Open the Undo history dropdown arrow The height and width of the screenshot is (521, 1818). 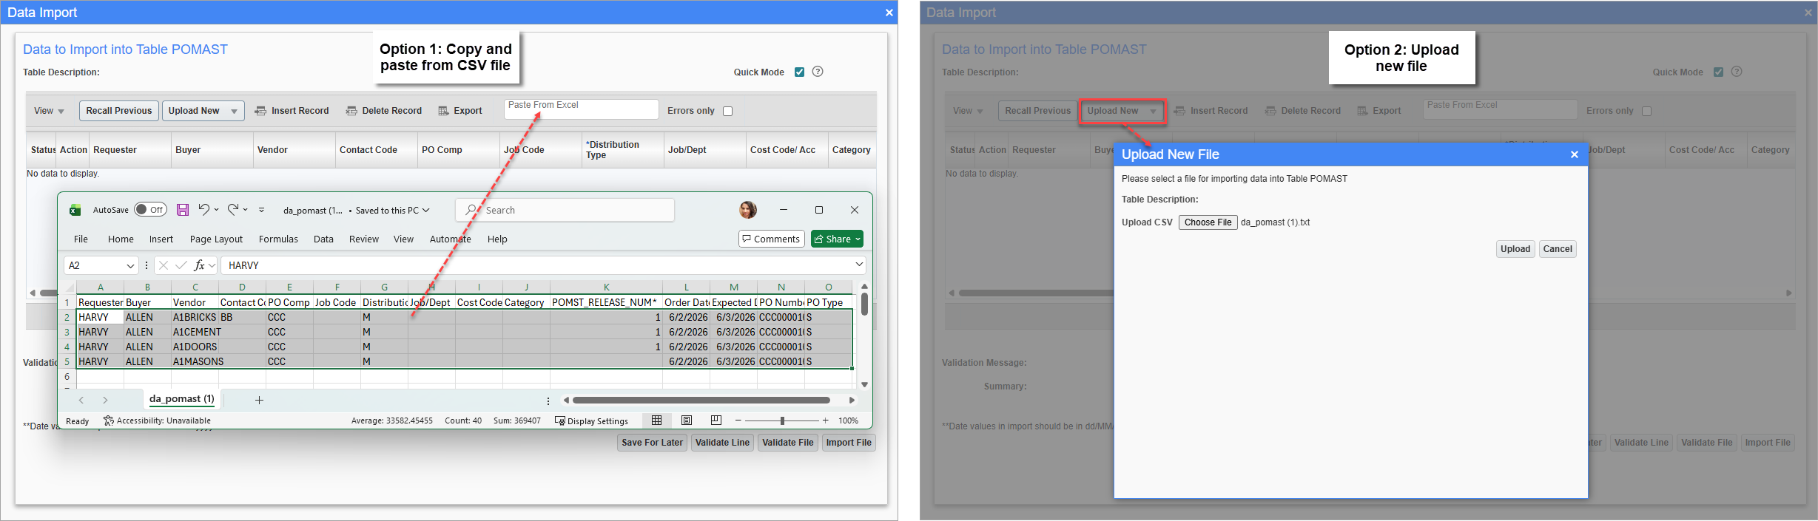tap(216, 210)
